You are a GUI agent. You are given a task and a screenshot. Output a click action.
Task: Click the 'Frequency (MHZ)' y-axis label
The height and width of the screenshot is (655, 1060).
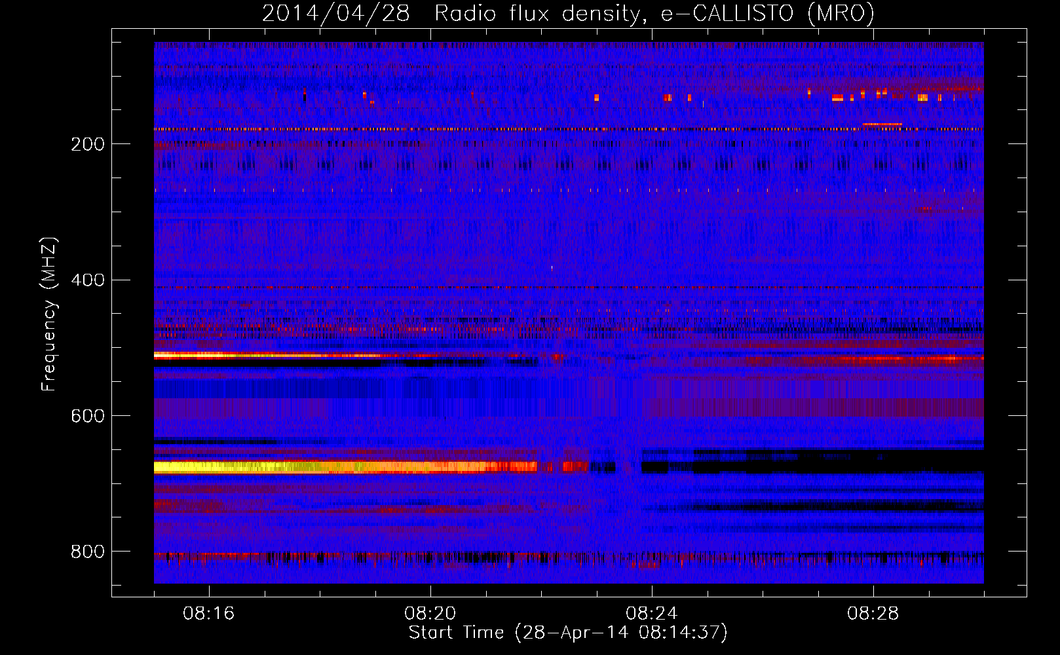(x=49, y=314)
